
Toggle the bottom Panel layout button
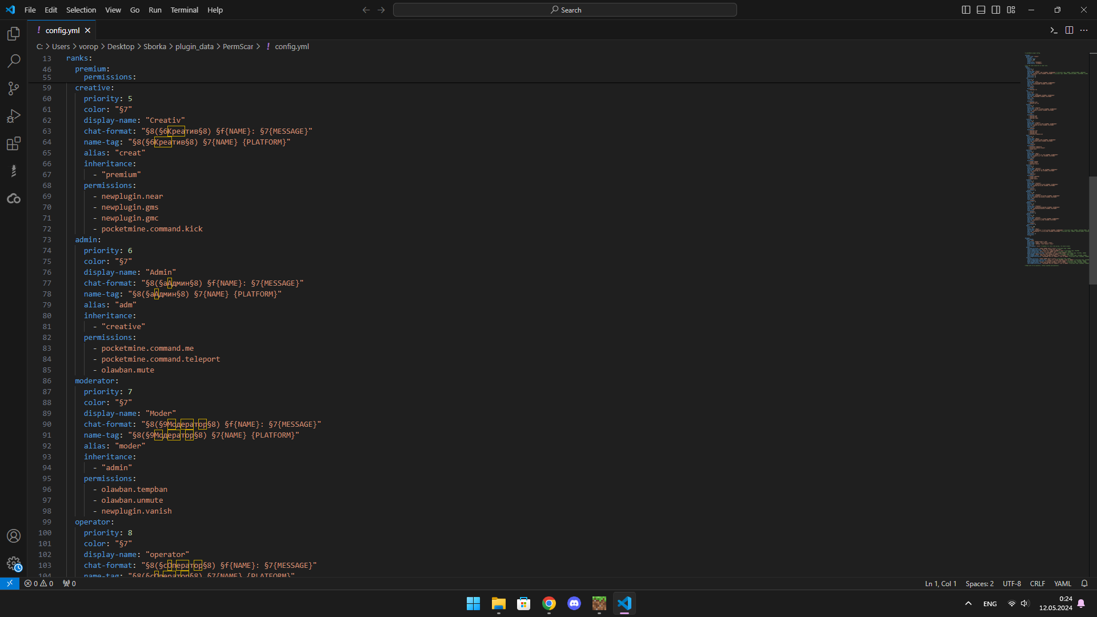tap(981, 10)
